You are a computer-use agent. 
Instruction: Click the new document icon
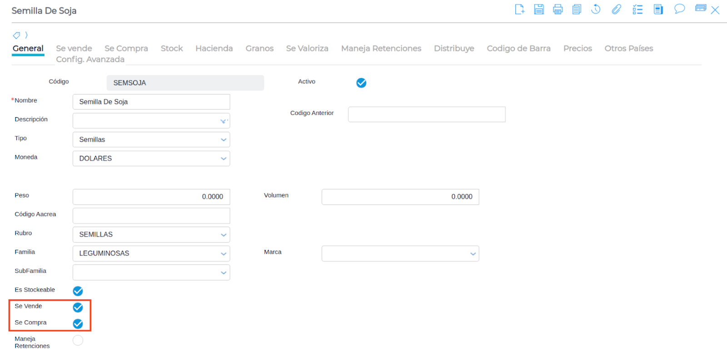tap(519, 10)
